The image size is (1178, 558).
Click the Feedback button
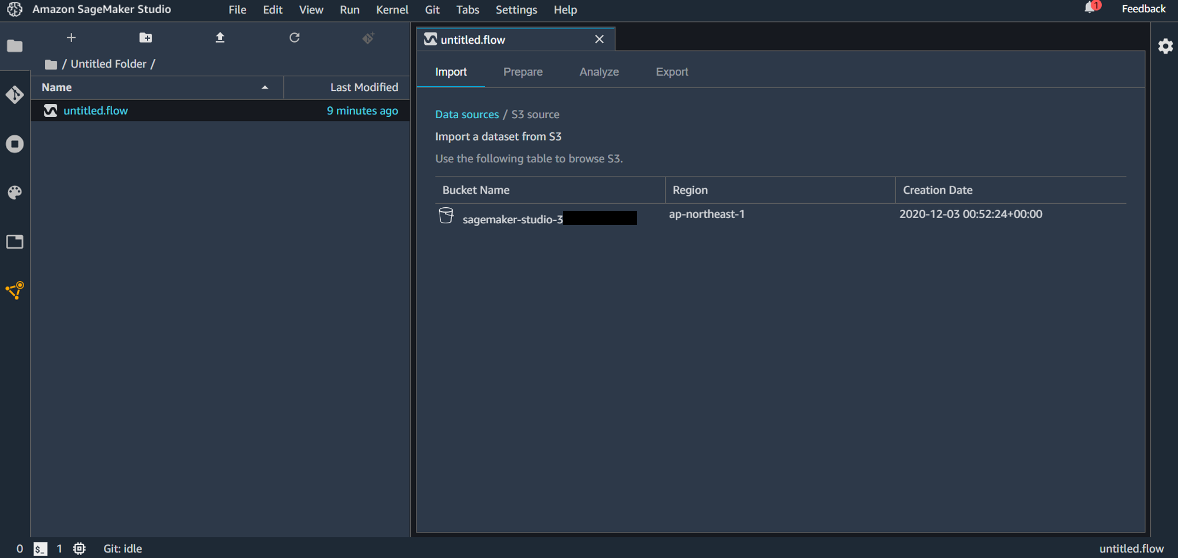1144,9
